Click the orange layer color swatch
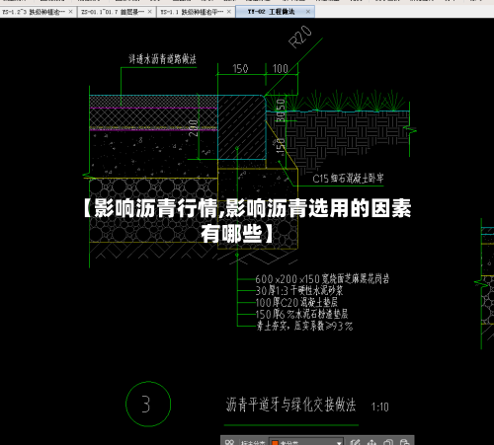This screenshot has width=494, height=445. [x=275, y=443]
